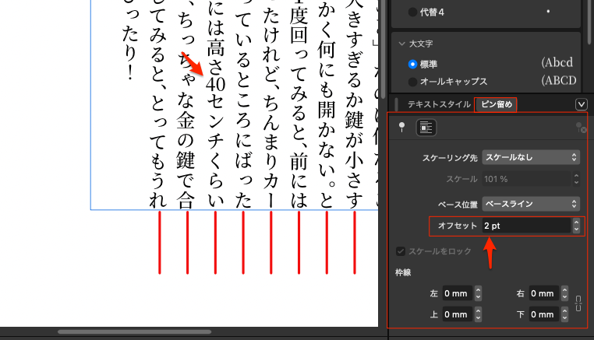Click the float pin icon
Image resolution: width=594 pixels, height=340 pixels.
click(403, 128)
